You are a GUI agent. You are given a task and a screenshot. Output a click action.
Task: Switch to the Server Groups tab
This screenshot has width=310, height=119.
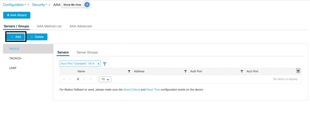[x=87, y=53]
